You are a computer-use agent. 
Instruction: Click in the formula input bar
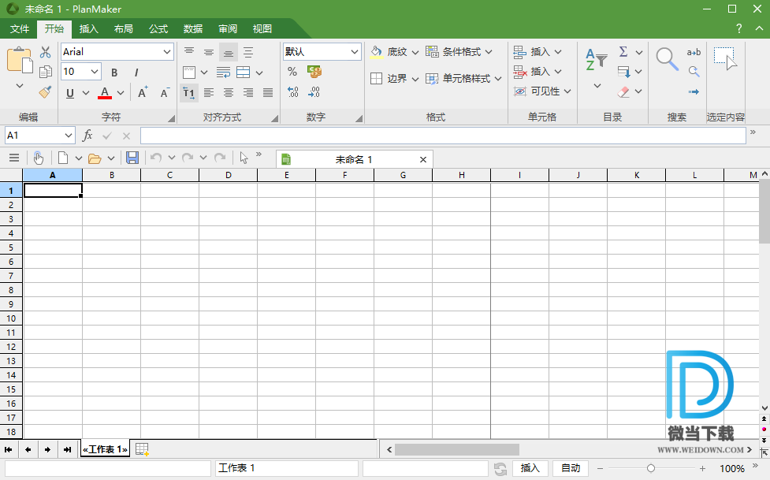coord(443,135)
